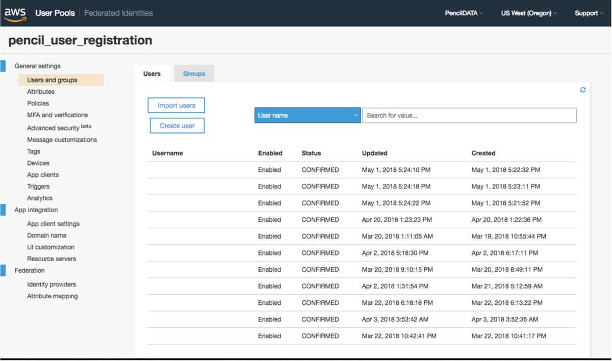This screenshot has width=612, height=361.
Task: Open the App integration section
Action: 36,210
